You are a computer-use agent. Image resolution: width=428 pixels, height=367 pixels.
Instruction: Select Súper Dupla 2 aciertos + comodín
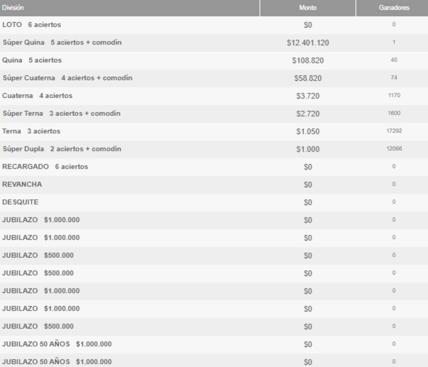(62, 149)
